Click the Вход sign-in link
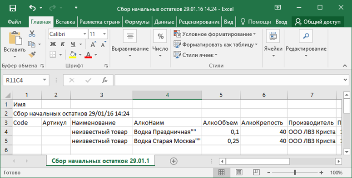This screenshot has height=178, width=352. [x=281, y=22]
